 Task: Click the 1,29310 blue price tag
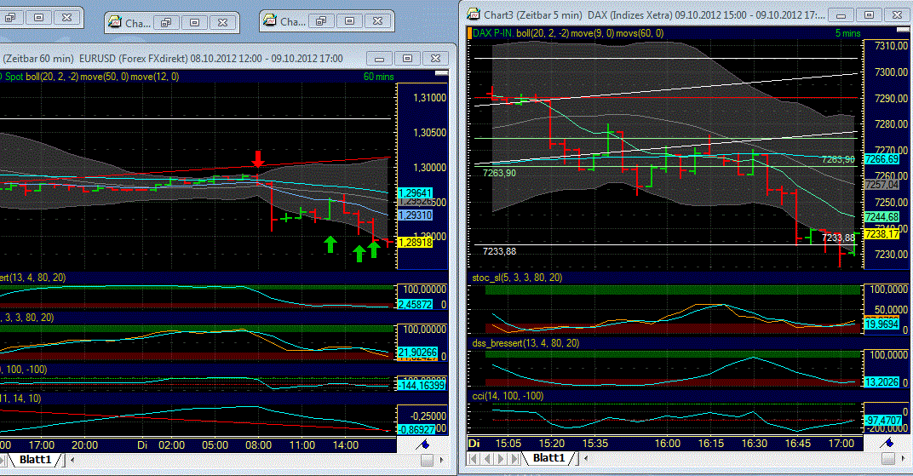tap(415, 215)
